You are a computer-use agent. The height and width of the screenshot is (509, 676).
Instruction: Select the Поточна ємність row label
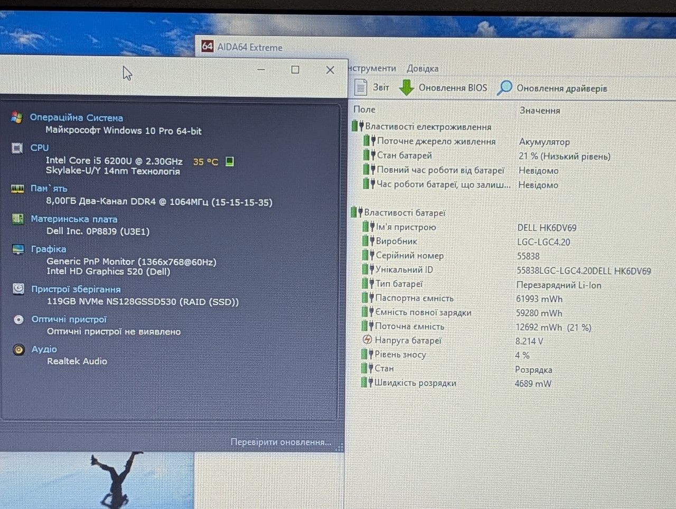point(409,327)
